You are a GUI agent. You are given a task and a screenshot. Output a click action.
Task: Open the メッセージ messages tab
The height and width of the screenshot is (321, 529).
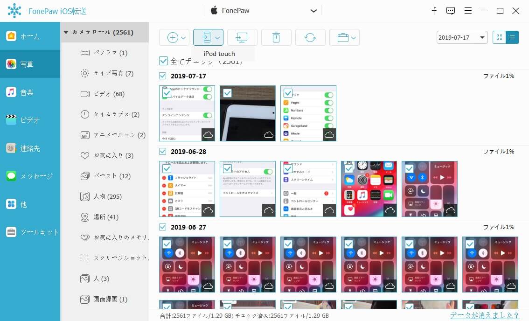point(30,176)
